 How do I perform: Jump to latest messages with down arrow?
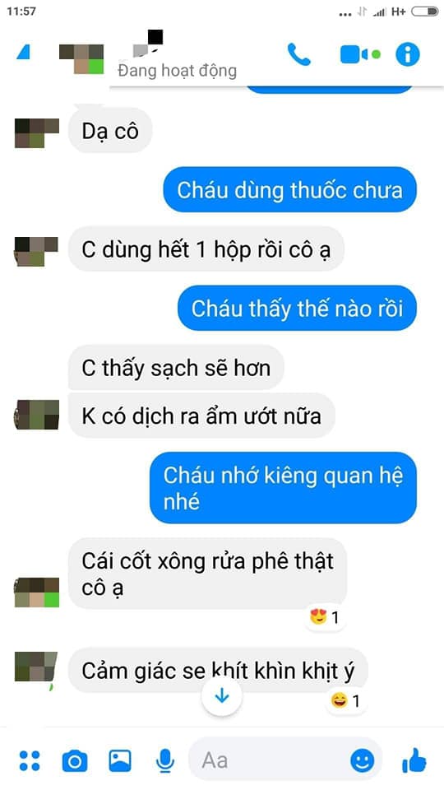[221, 697]
